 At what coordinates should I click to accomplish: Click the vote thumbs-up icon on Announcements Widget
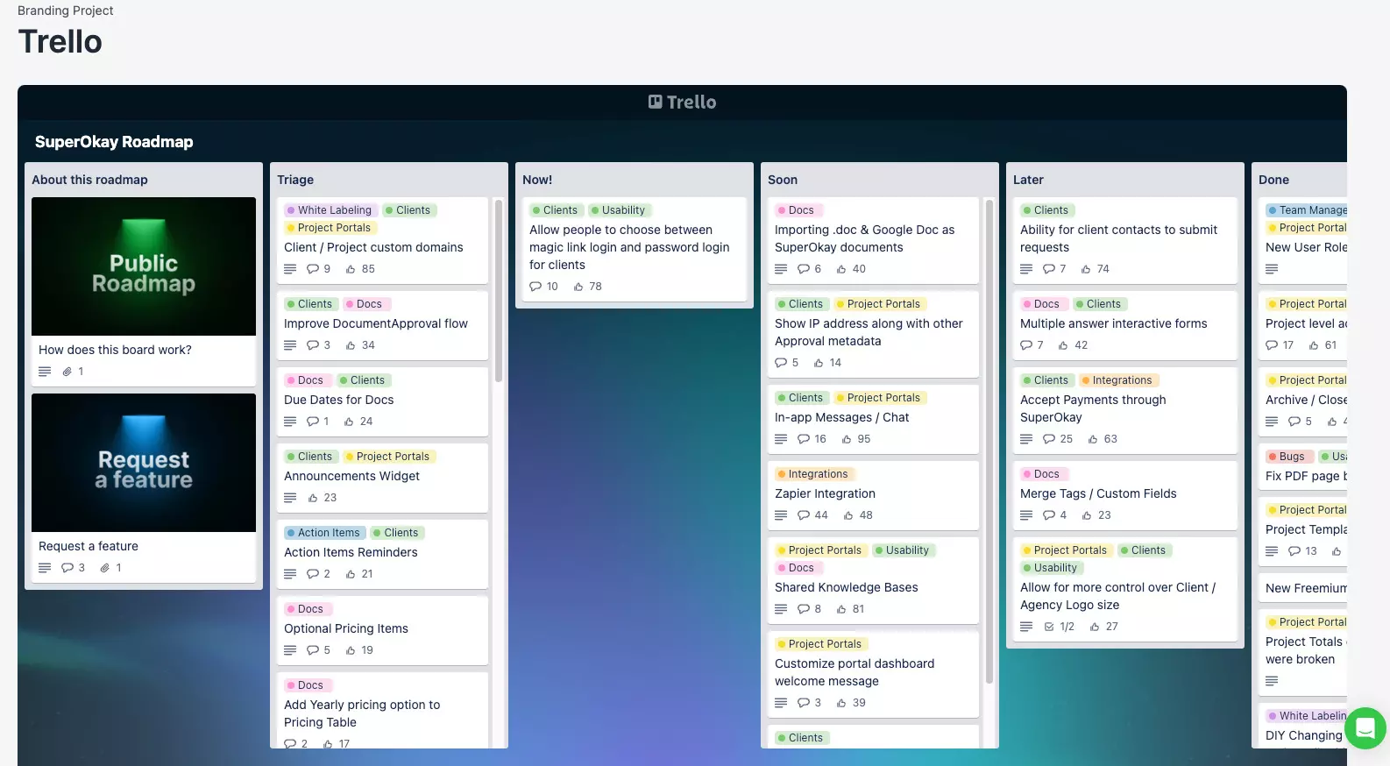pyautogui.click(x=313, y=498)
